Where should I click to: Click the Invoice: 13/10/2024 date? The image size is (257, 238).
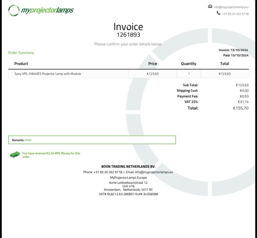pyautogui.click(x=233, y=50)
